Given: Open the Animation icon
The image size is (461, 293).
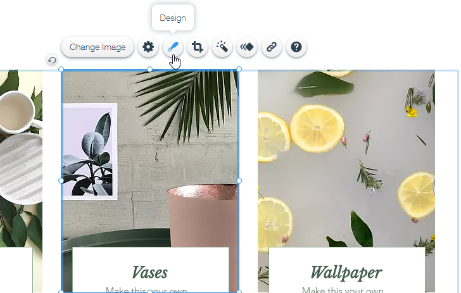Looking at the screenshot, I should pyautogui.click(x=247, y=47).
